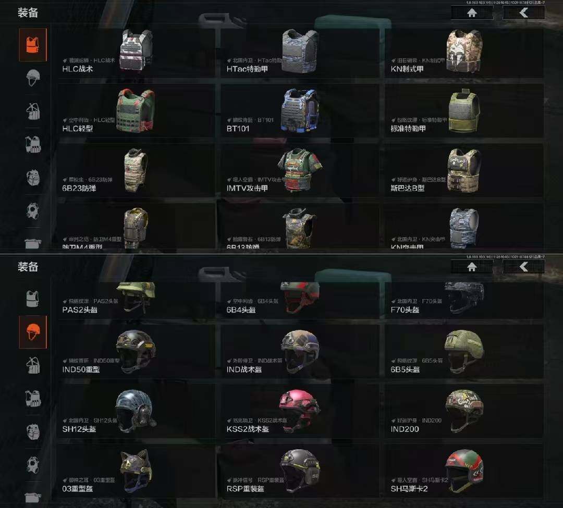Open the gas mask category in top sidebar
This screenshot has width=563, height=508.
33,211
